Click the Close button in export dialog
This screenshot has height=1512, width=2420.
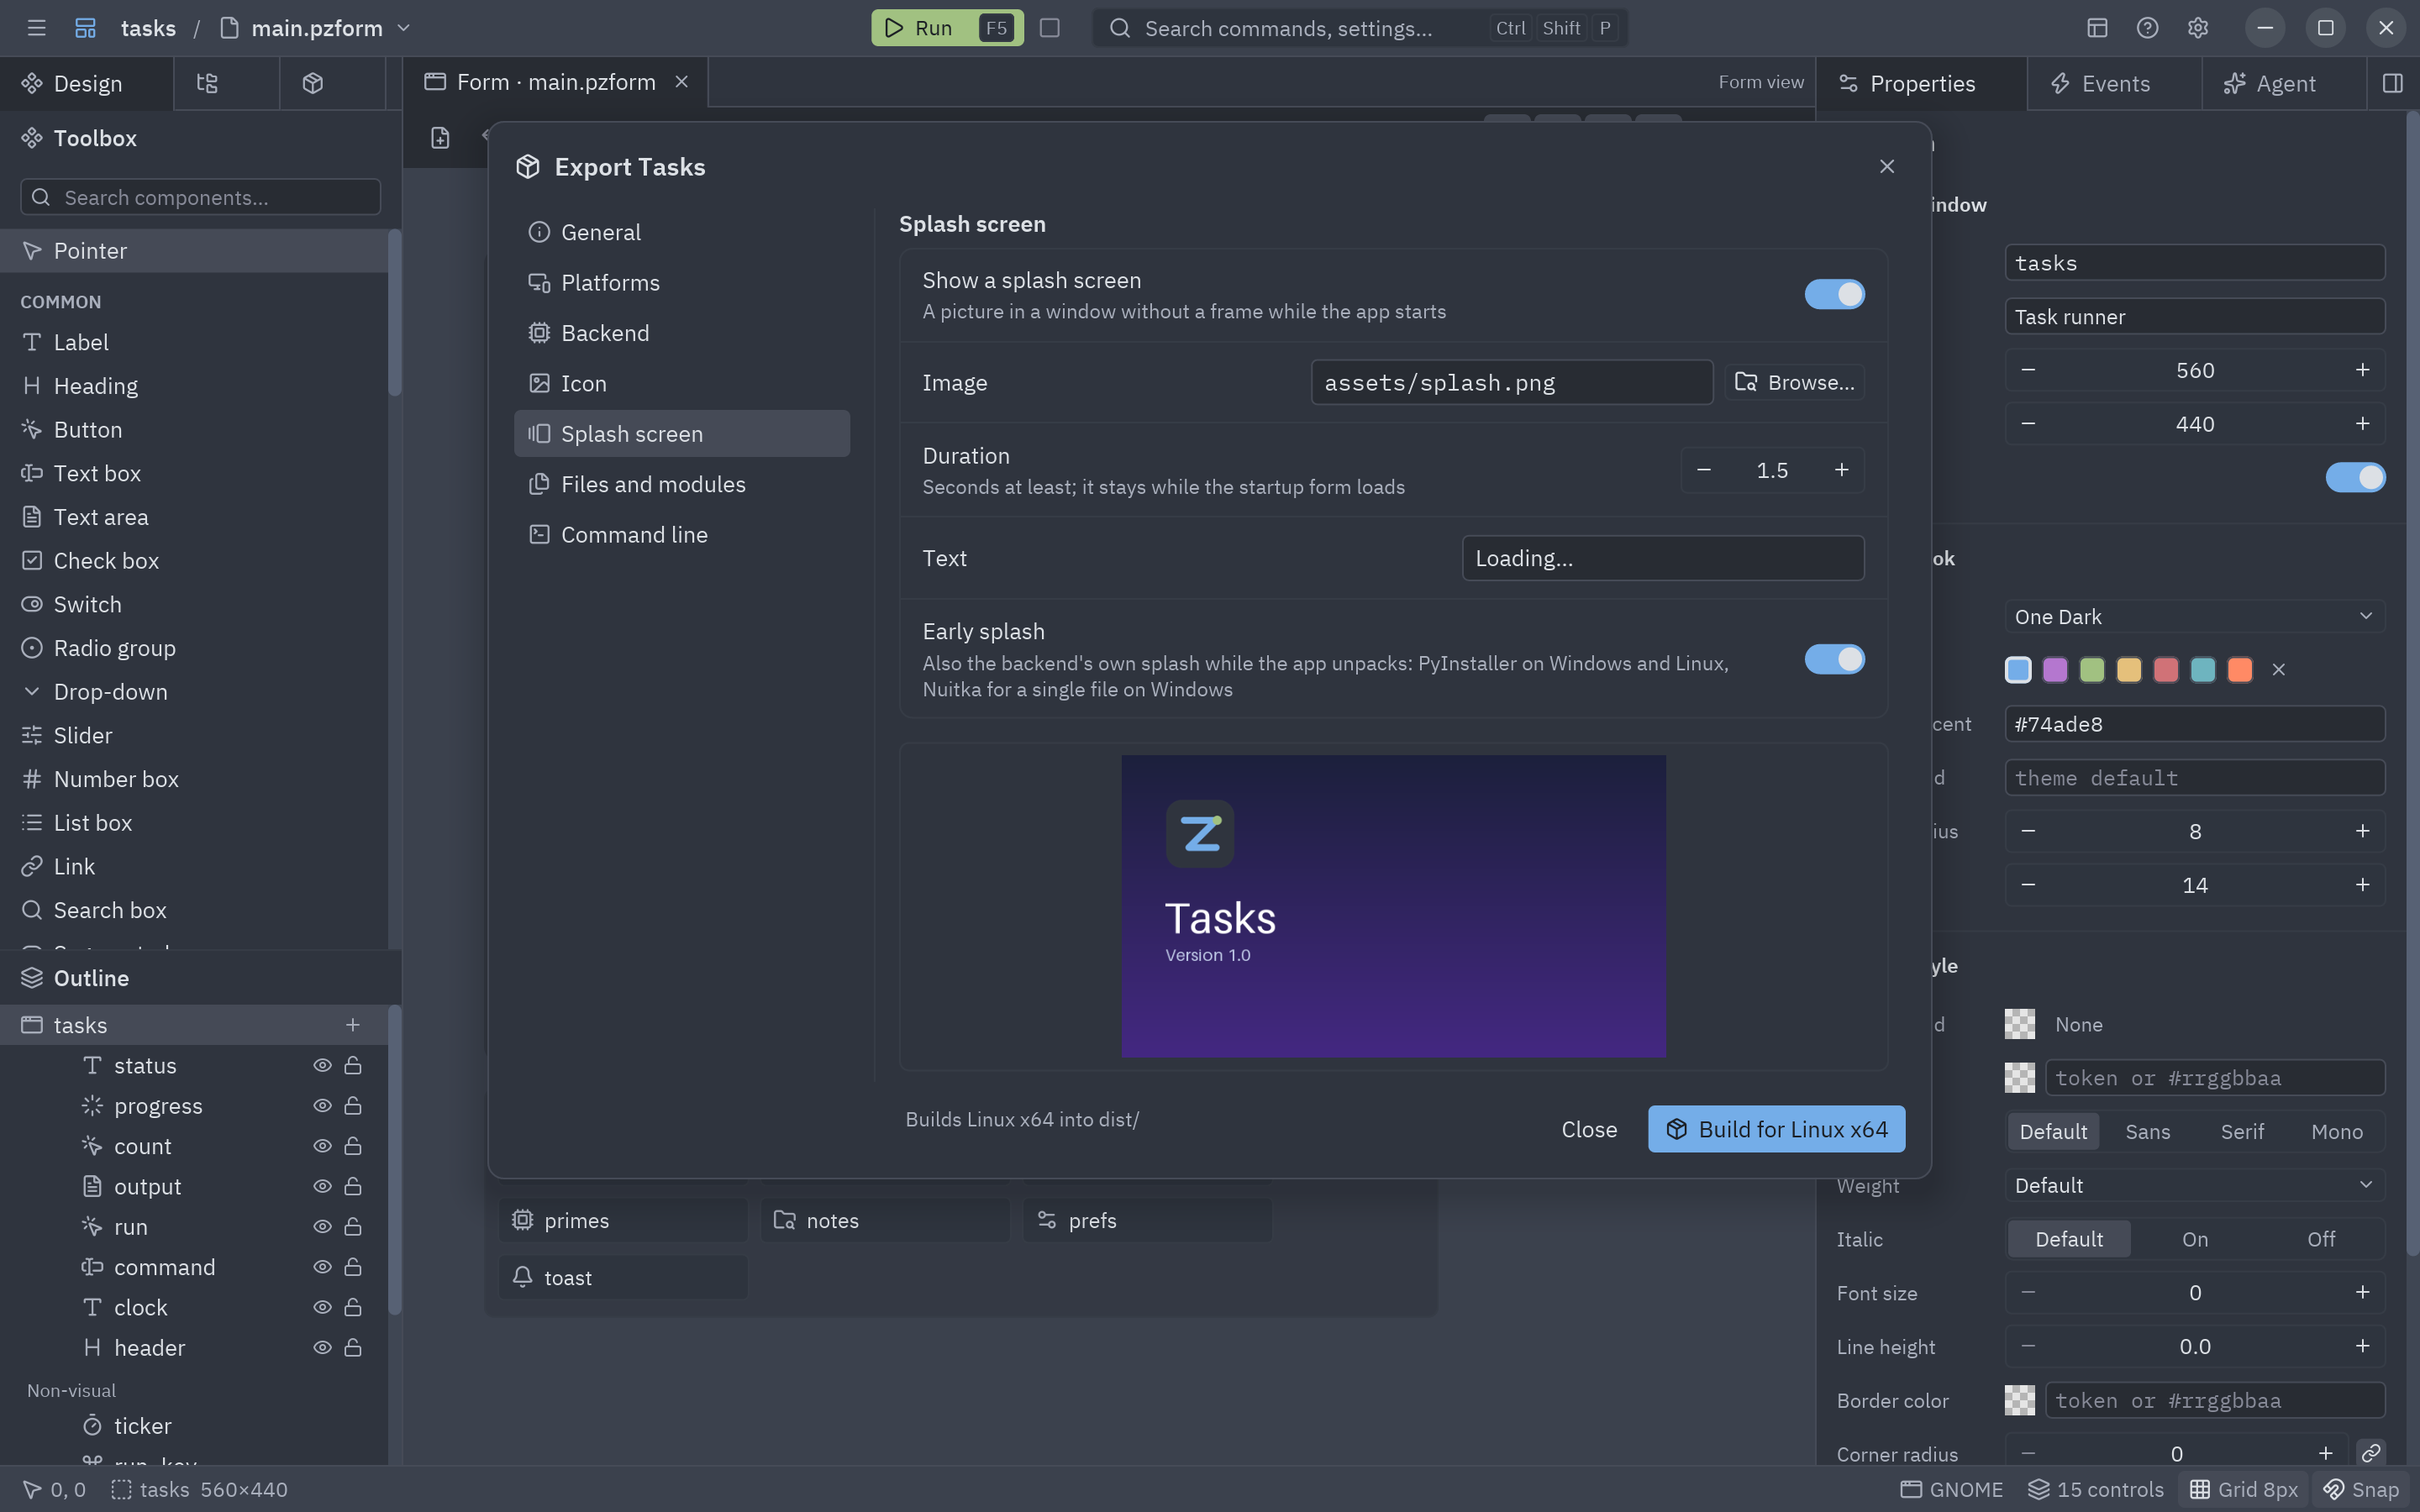[1589, 1129]
